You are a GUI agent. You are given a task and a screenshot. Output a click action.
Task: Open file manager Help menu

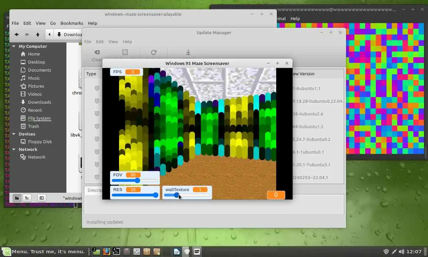point(92,23)
